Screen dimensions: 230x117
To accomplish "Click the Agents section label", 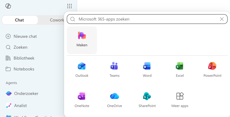I will point(11,83).
